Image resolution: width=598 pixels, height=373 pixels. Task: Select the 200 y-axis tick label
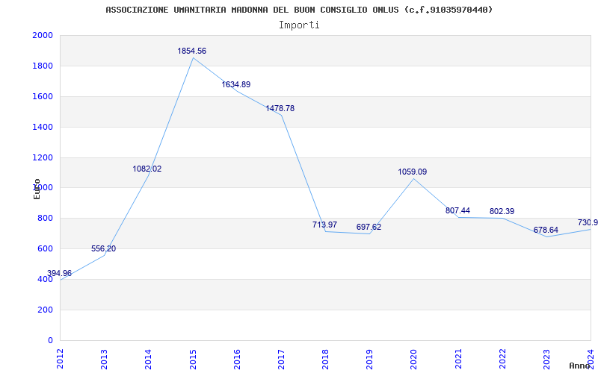coord(45,310)
